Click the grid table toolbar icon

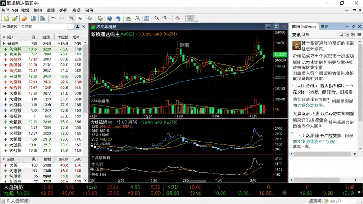(146, 18)
